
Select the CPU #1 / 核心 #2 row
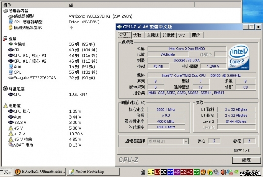53,61
